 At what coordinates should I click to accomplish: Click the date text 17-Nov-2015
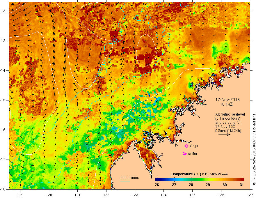[x=227, y=100]
